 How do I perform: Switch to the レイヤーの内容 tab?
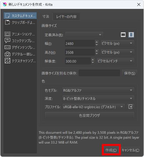(66, 17)
